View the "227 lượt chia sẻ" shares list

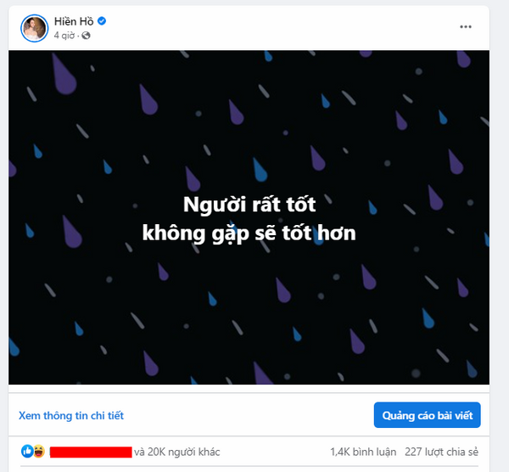click(x=441, y=452)
